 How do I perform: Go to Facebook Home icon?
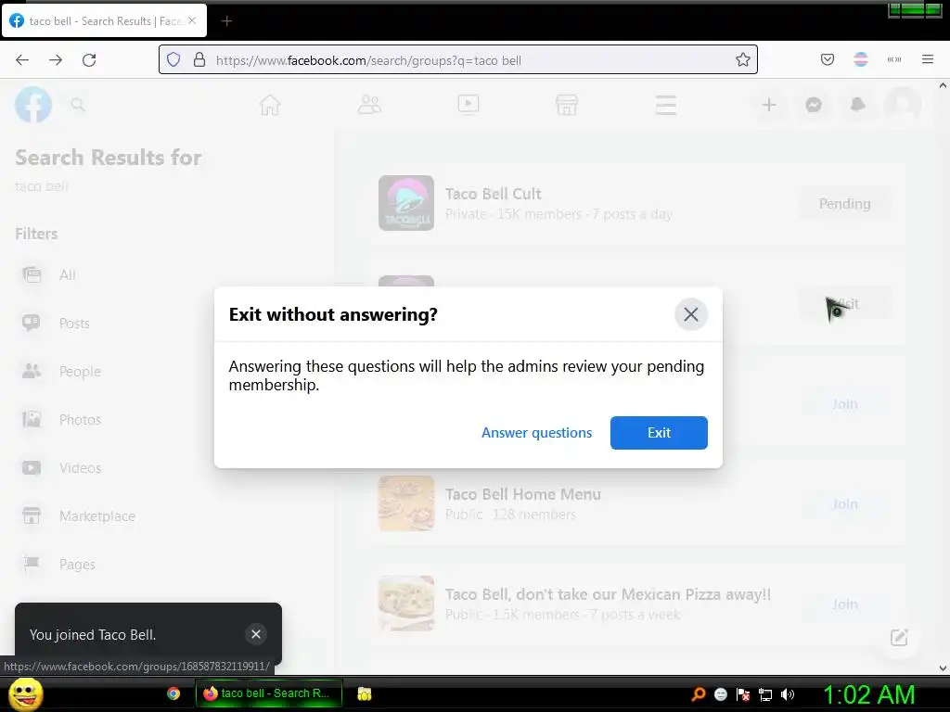point(270,105)
